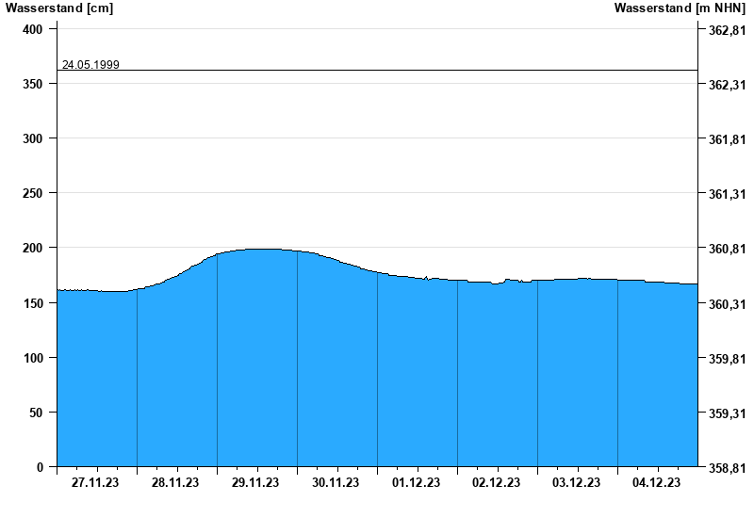Click the 362,81 label on the right axis
Screen dimensions: 754x518
[x=725, y=30]
